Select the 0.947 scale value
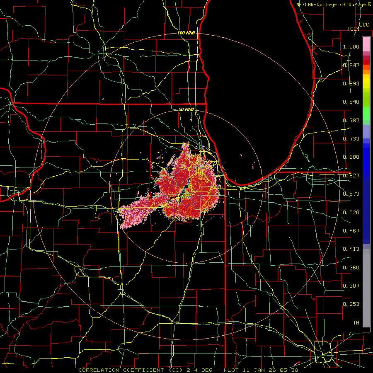 click(x=351, y=65)
